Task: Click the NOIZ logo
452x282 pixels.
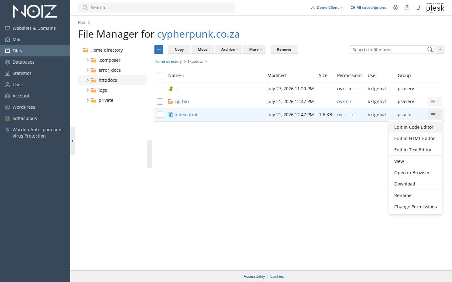Action: [35, 11]
